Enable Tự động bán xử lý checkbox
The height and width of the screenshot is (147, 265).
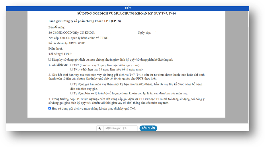pyautogui.click(x=71, y=93)
